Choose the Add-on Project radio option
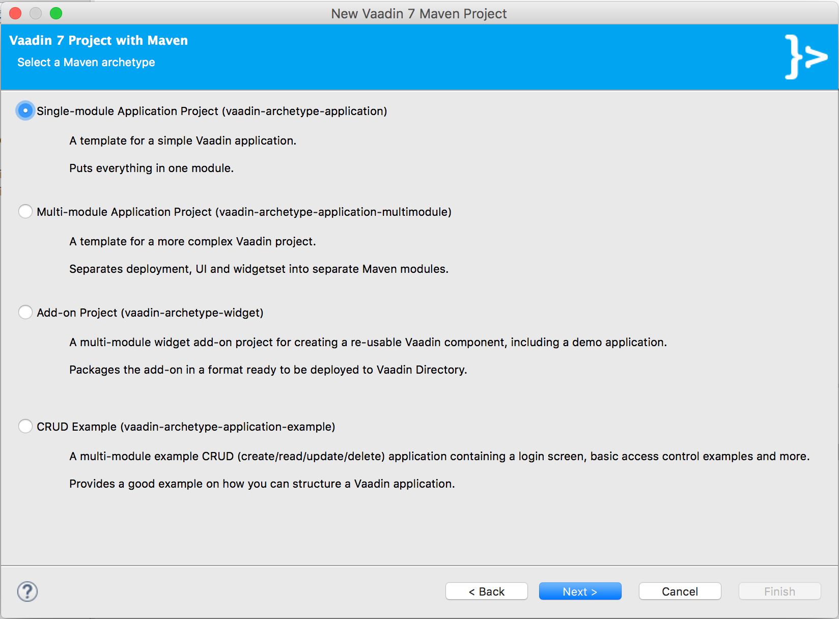839x619 pixels. pos(25,312)
